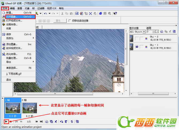Hide Obj - 1 with eye icon
Viewport: 179px width, 130px height.
click(137, 47)
